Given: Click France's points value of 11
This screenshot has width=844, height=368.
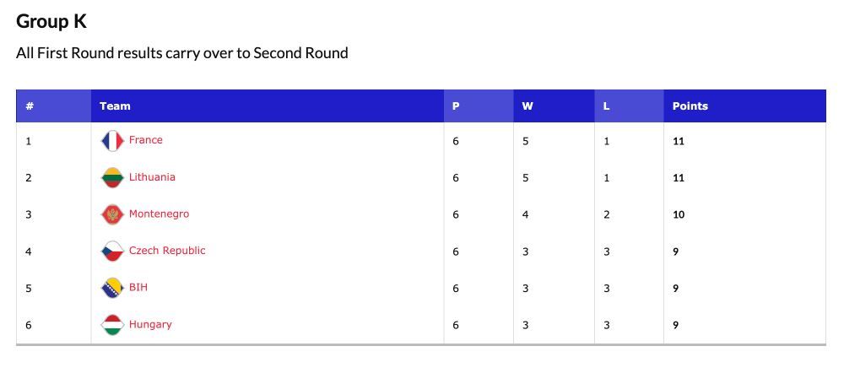Looking at the screenshot, I should 679,142.
